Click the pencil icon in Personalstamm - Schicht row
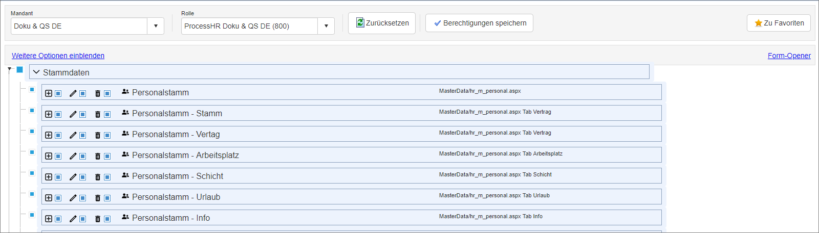Viewport: 819px width, 233px height. click(x=73, y=177)
